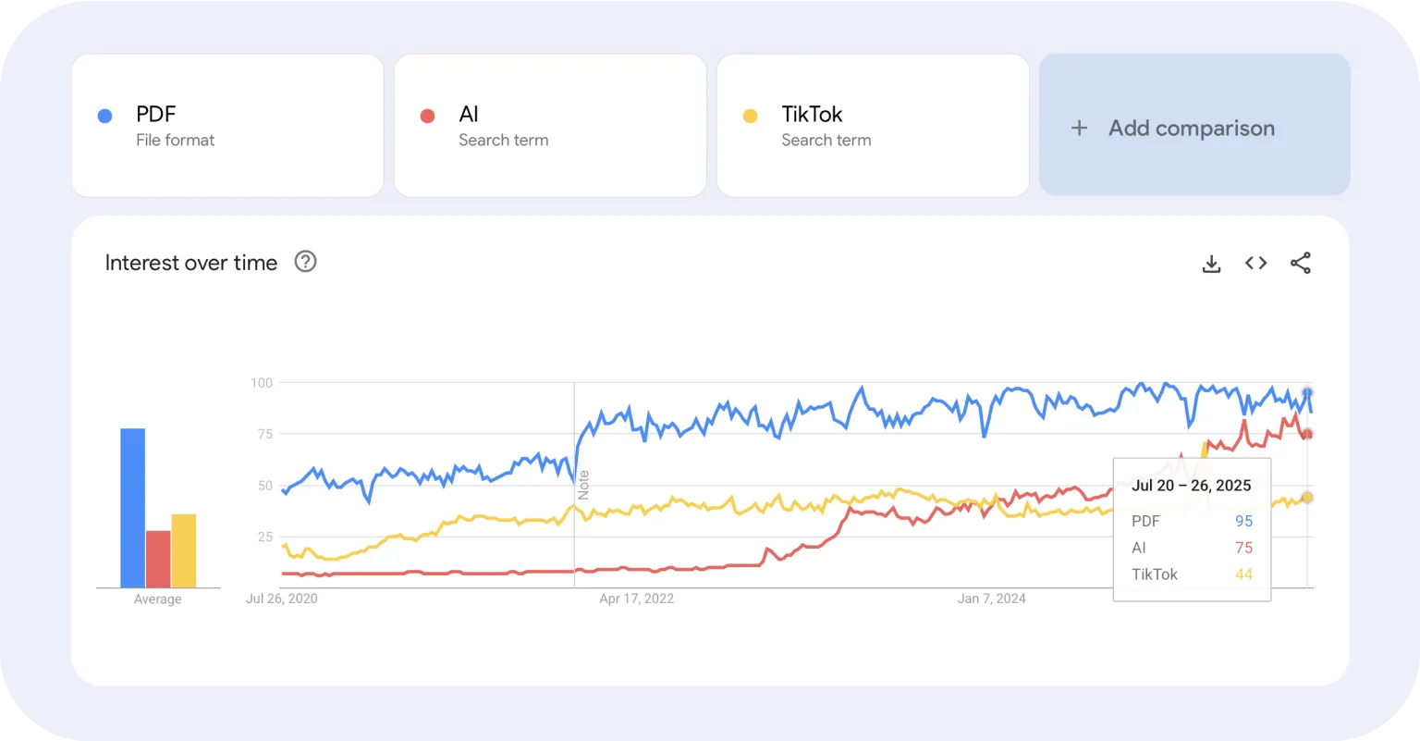Select the AI search term card
Image resolution: width=1420 pixels, height=741 pixels.
click(550, 125)
